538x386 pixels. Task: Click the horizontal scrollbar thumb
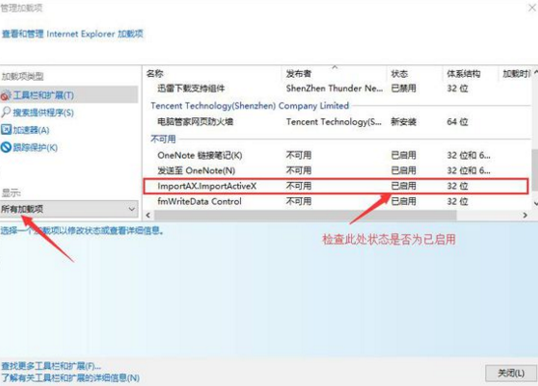[305, 216]
